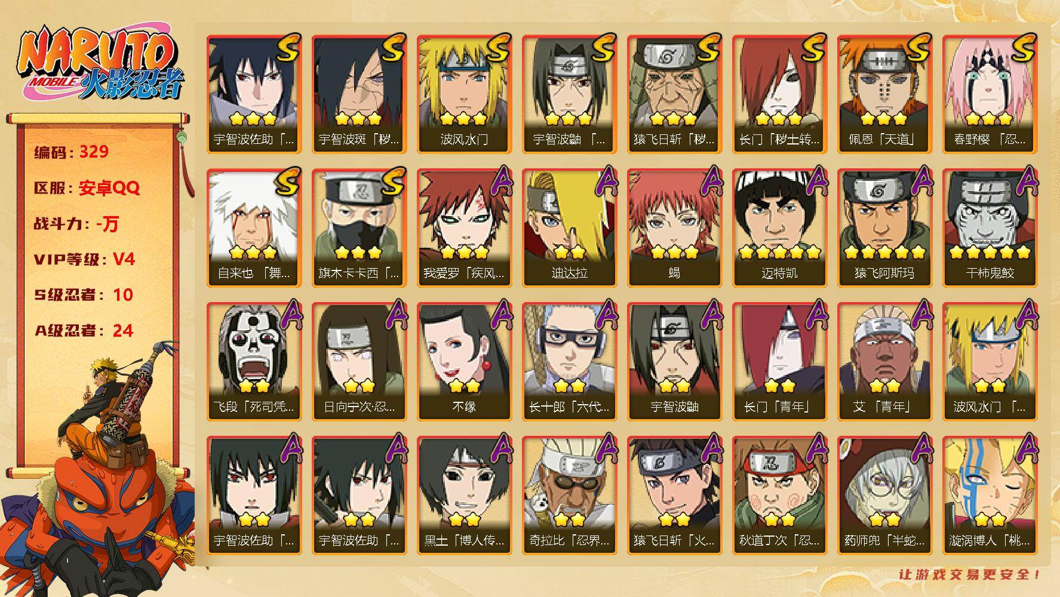Click the three-star rating on 自来也 card
This screenshot has width=1060, height=597.
[x=253, y=253]
